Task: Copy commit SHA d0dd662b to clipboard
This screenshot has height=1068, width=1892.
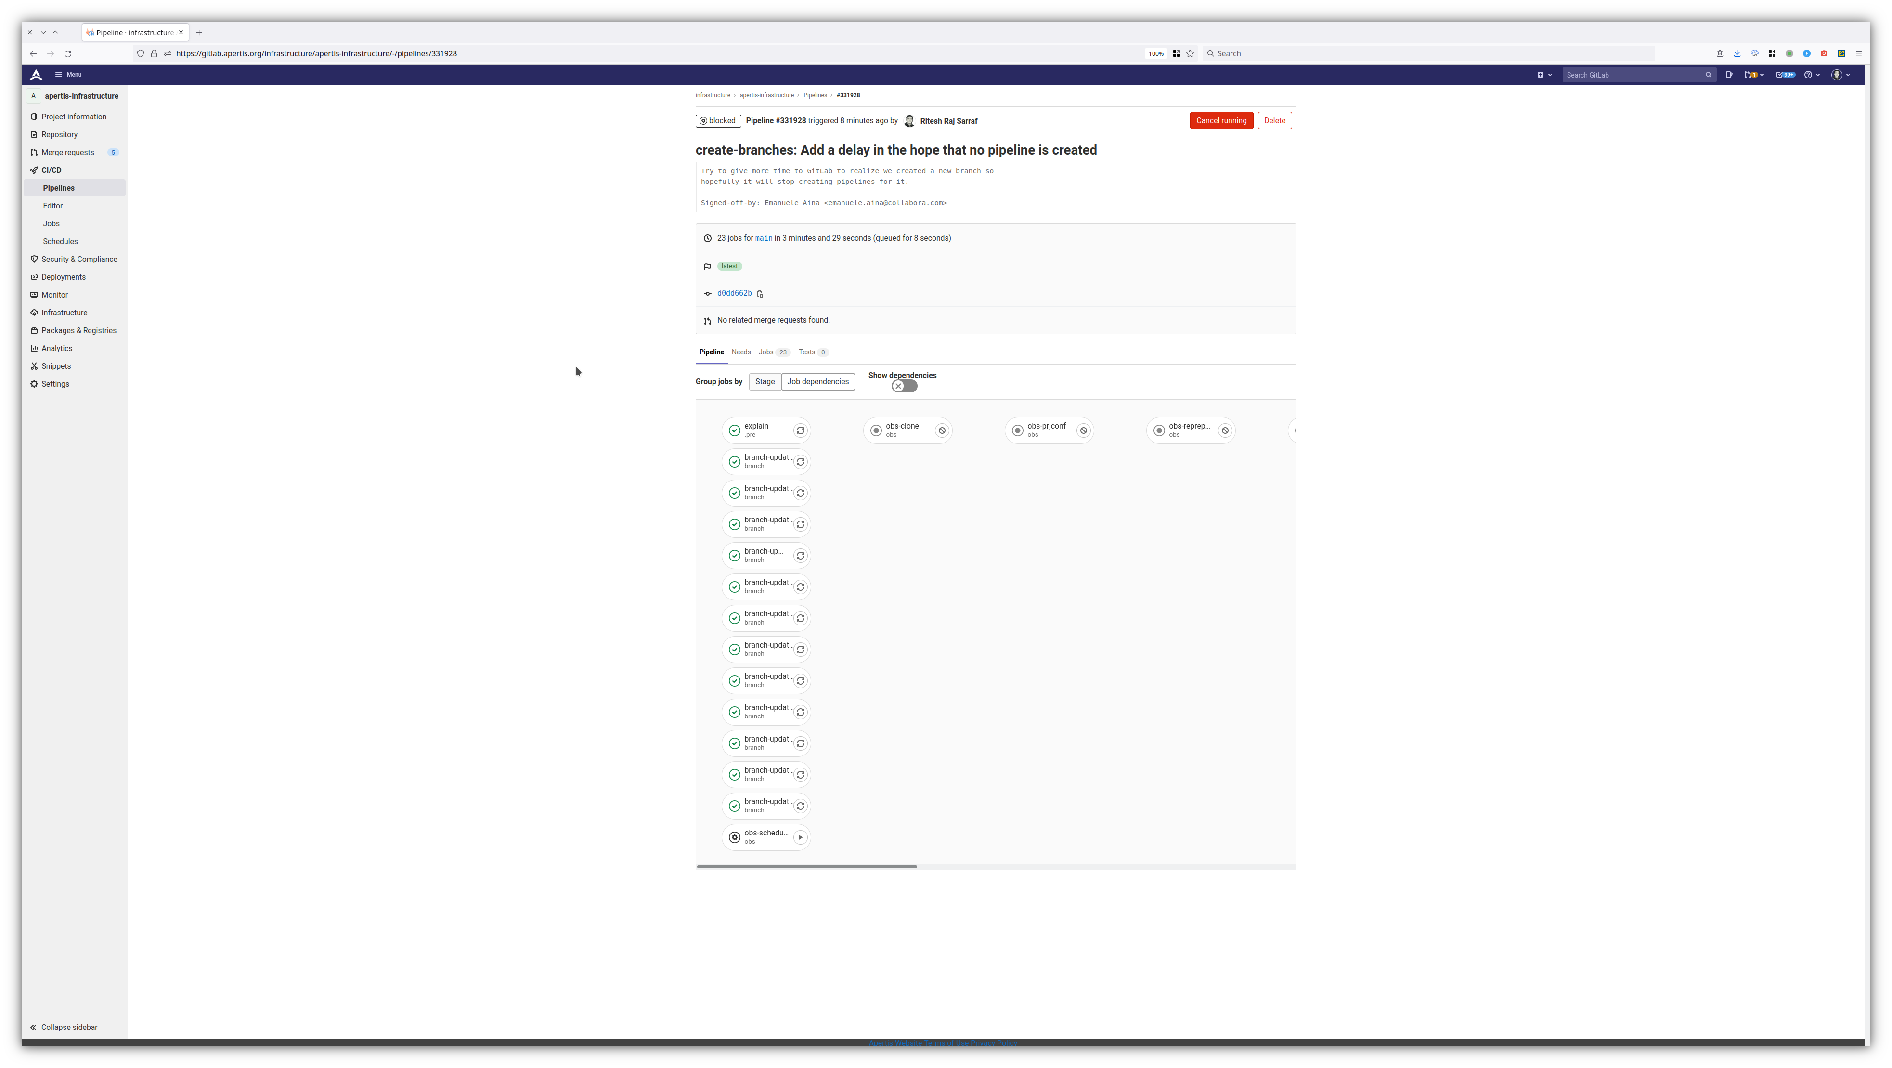Action: click(760, 294)
